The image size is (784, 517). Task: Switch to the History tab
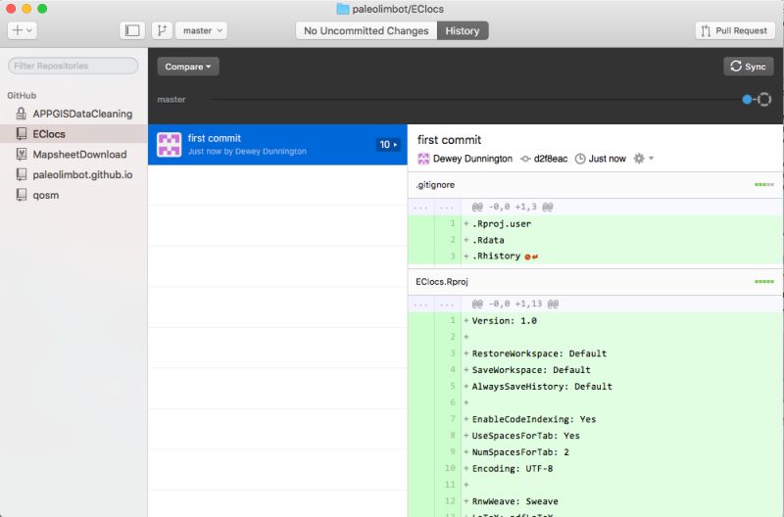point(463,30)
